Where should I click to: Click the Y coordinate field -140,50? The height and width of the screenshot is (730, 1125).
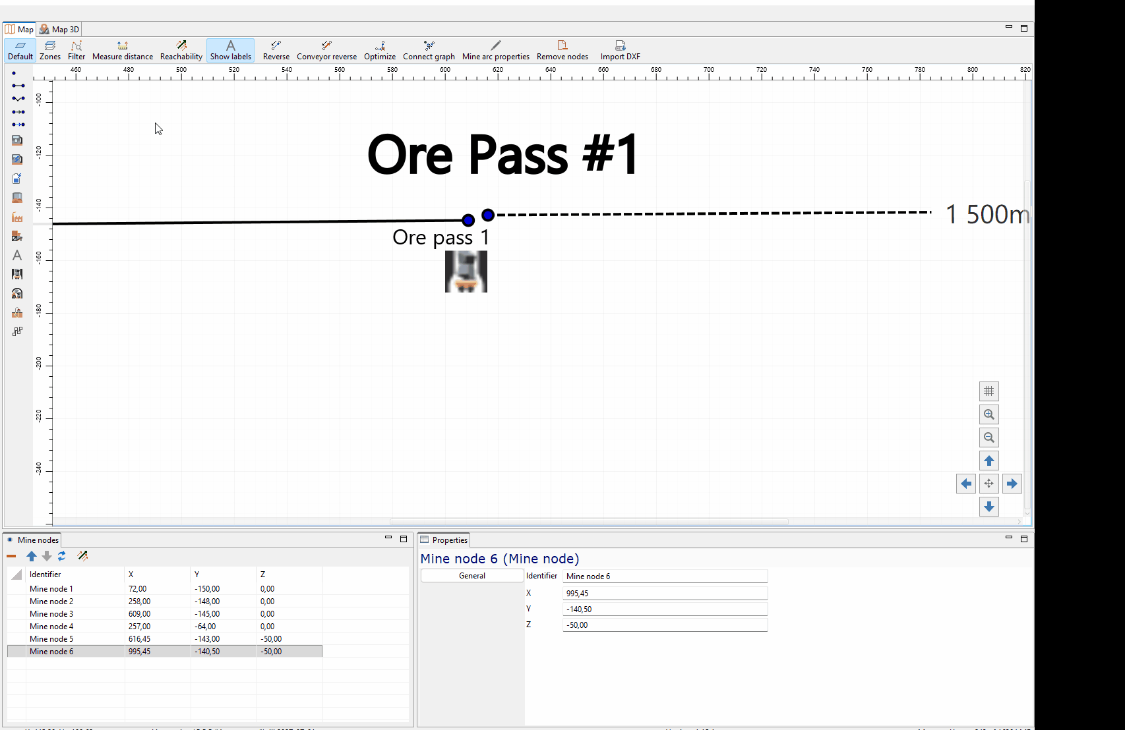(x=665, y=609)
